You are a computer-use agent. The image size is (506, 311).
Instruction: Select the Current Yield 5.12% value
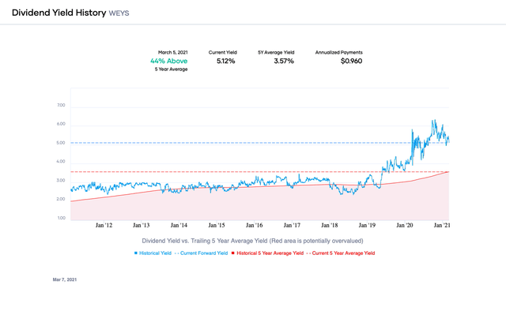coord(225,61)
